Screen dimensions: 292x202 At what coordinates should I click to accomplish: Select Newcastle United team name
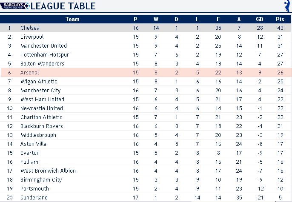pos(42,108)
